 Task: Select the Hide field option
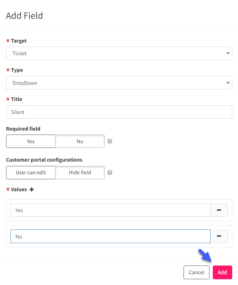coord(80,172)
